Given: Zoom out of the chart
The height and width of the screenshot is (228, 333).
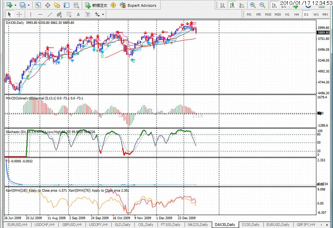Looking at the screenshot, I should point(262,5).
